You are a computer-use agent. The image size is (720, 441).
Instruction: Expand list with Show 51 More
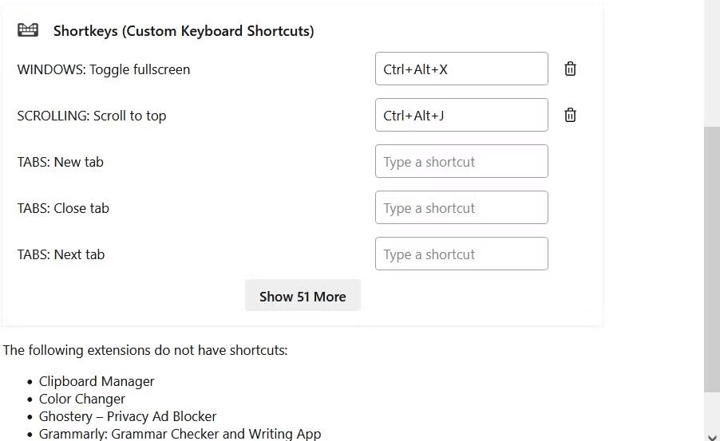303,296
